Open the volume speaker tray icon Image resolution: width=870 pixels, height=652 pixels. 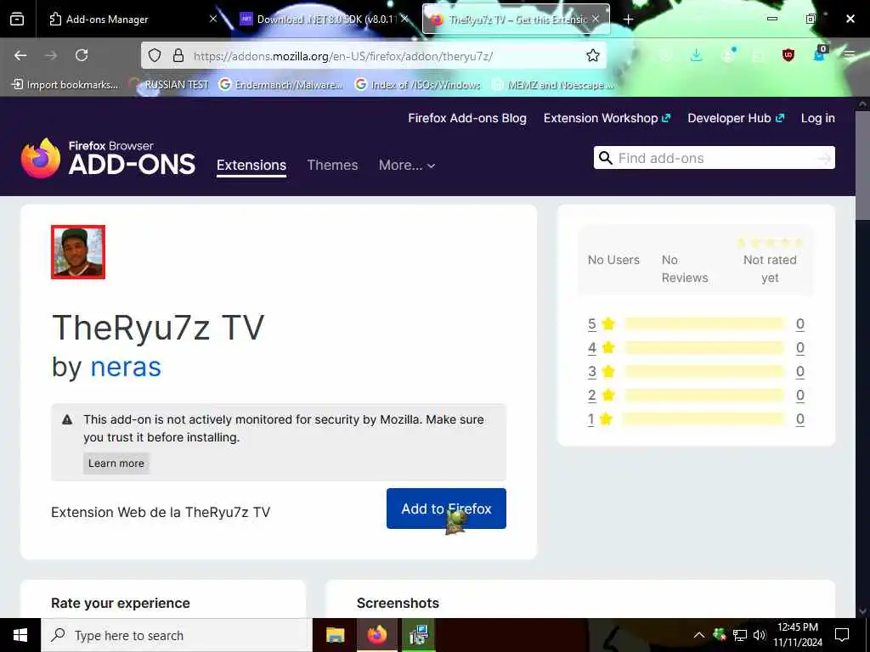(x=760, y=635)
